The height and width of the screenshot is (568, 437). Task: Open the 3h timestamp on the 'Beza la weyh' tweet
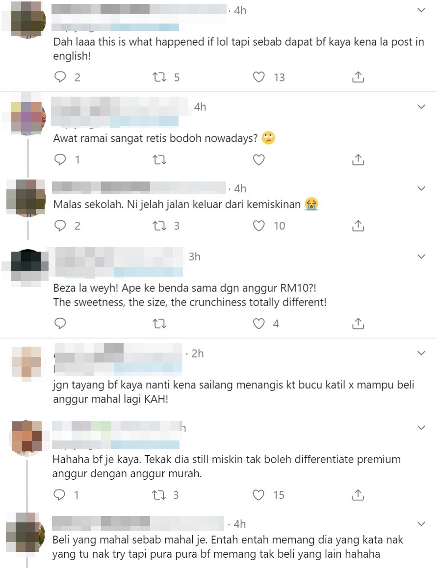[194, 257]
